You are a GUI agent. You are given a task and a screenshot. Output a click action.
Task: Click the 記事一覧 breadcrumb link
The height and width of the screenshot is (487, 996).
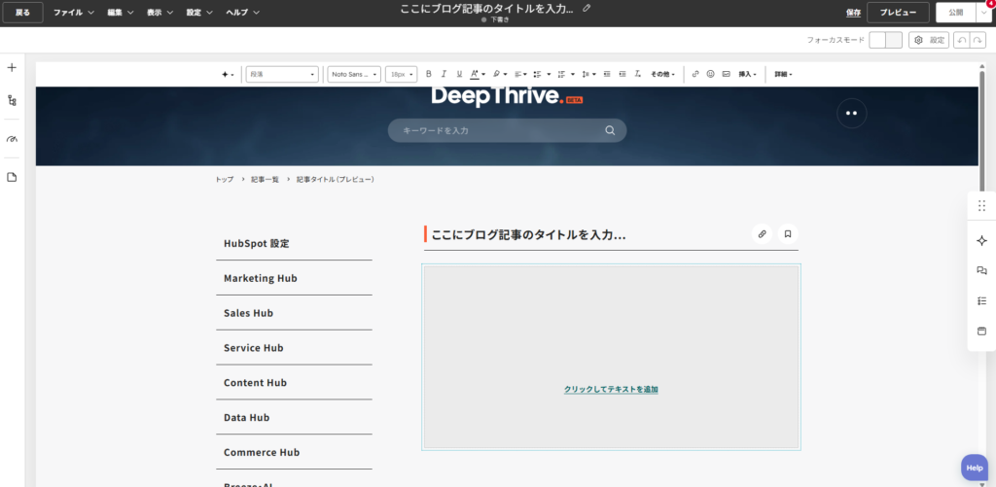265,180
